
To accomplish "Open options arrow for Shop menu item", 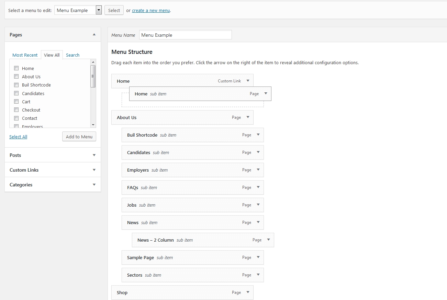I will [x=248, y=292].
